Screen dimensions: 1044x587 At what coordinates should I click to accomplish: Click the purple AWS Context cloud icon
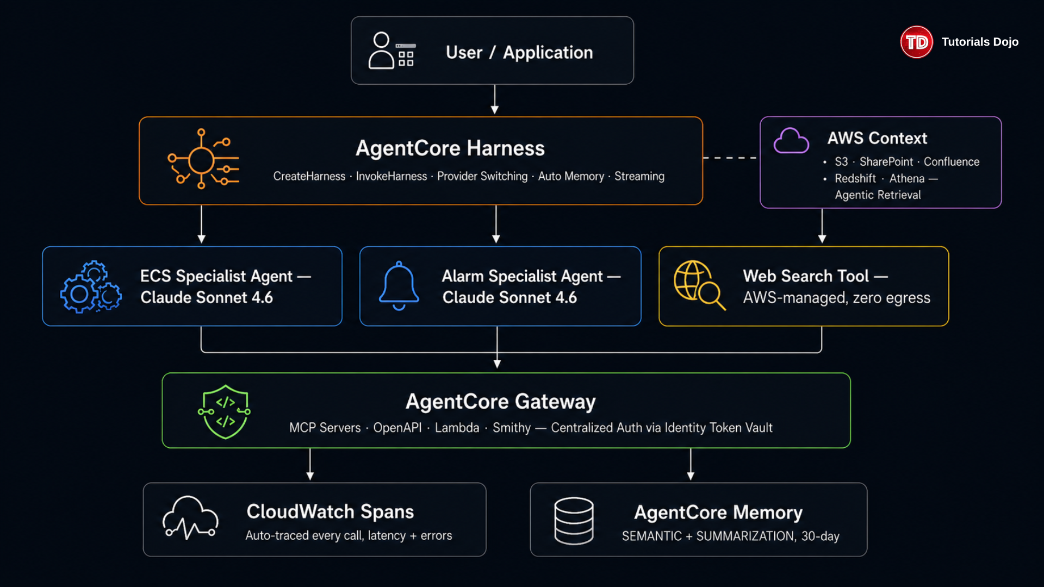tap(791, 141)
